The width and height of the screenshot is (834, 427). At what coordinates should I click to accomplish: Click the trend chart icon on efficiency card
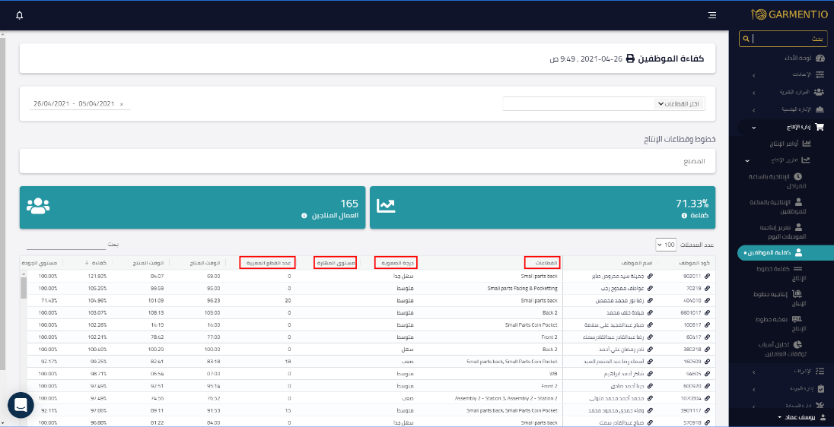386,206
